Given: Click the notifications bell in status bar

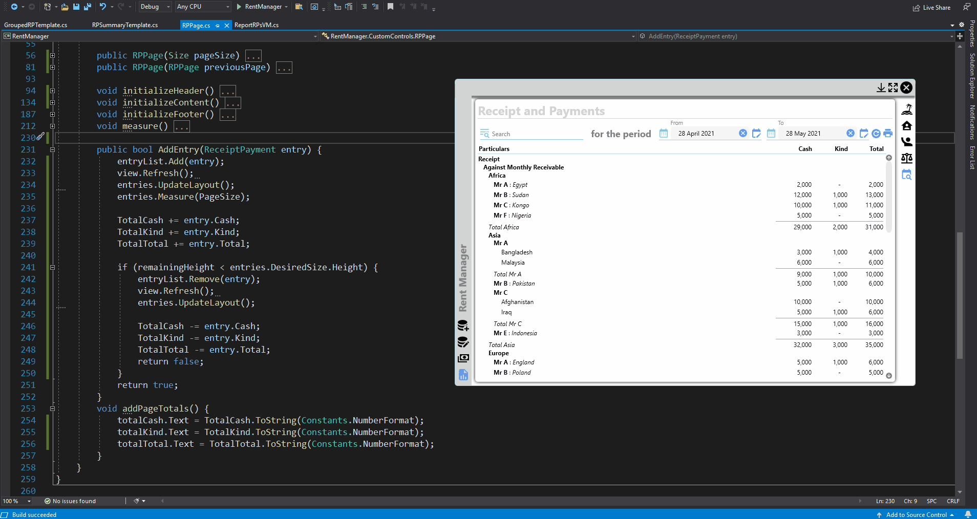Looking at the screenshot, I should pyautogui.click(x=968, y=514).
